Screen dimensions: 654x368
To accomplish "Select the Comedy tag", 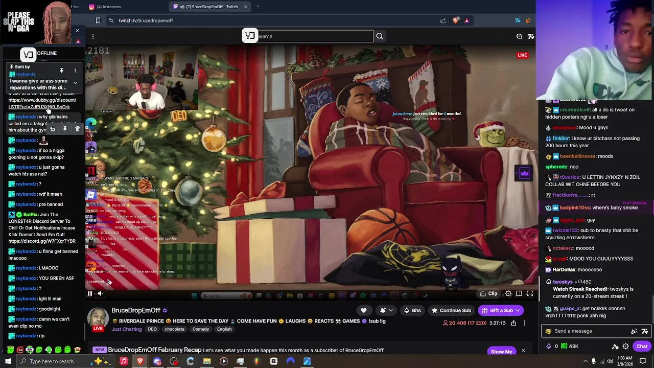I will 201,329.
